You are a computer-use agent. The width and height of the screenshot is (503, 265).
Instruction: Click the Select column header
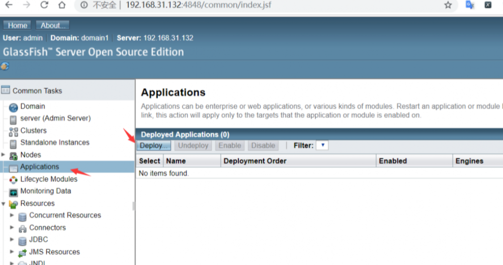point(149,161)
